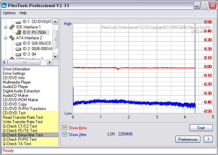Screen dimensions: 218x155
Task: Toggle the Show Jitter checkbox
Action: pyautogui.click(x=65, y=134)
